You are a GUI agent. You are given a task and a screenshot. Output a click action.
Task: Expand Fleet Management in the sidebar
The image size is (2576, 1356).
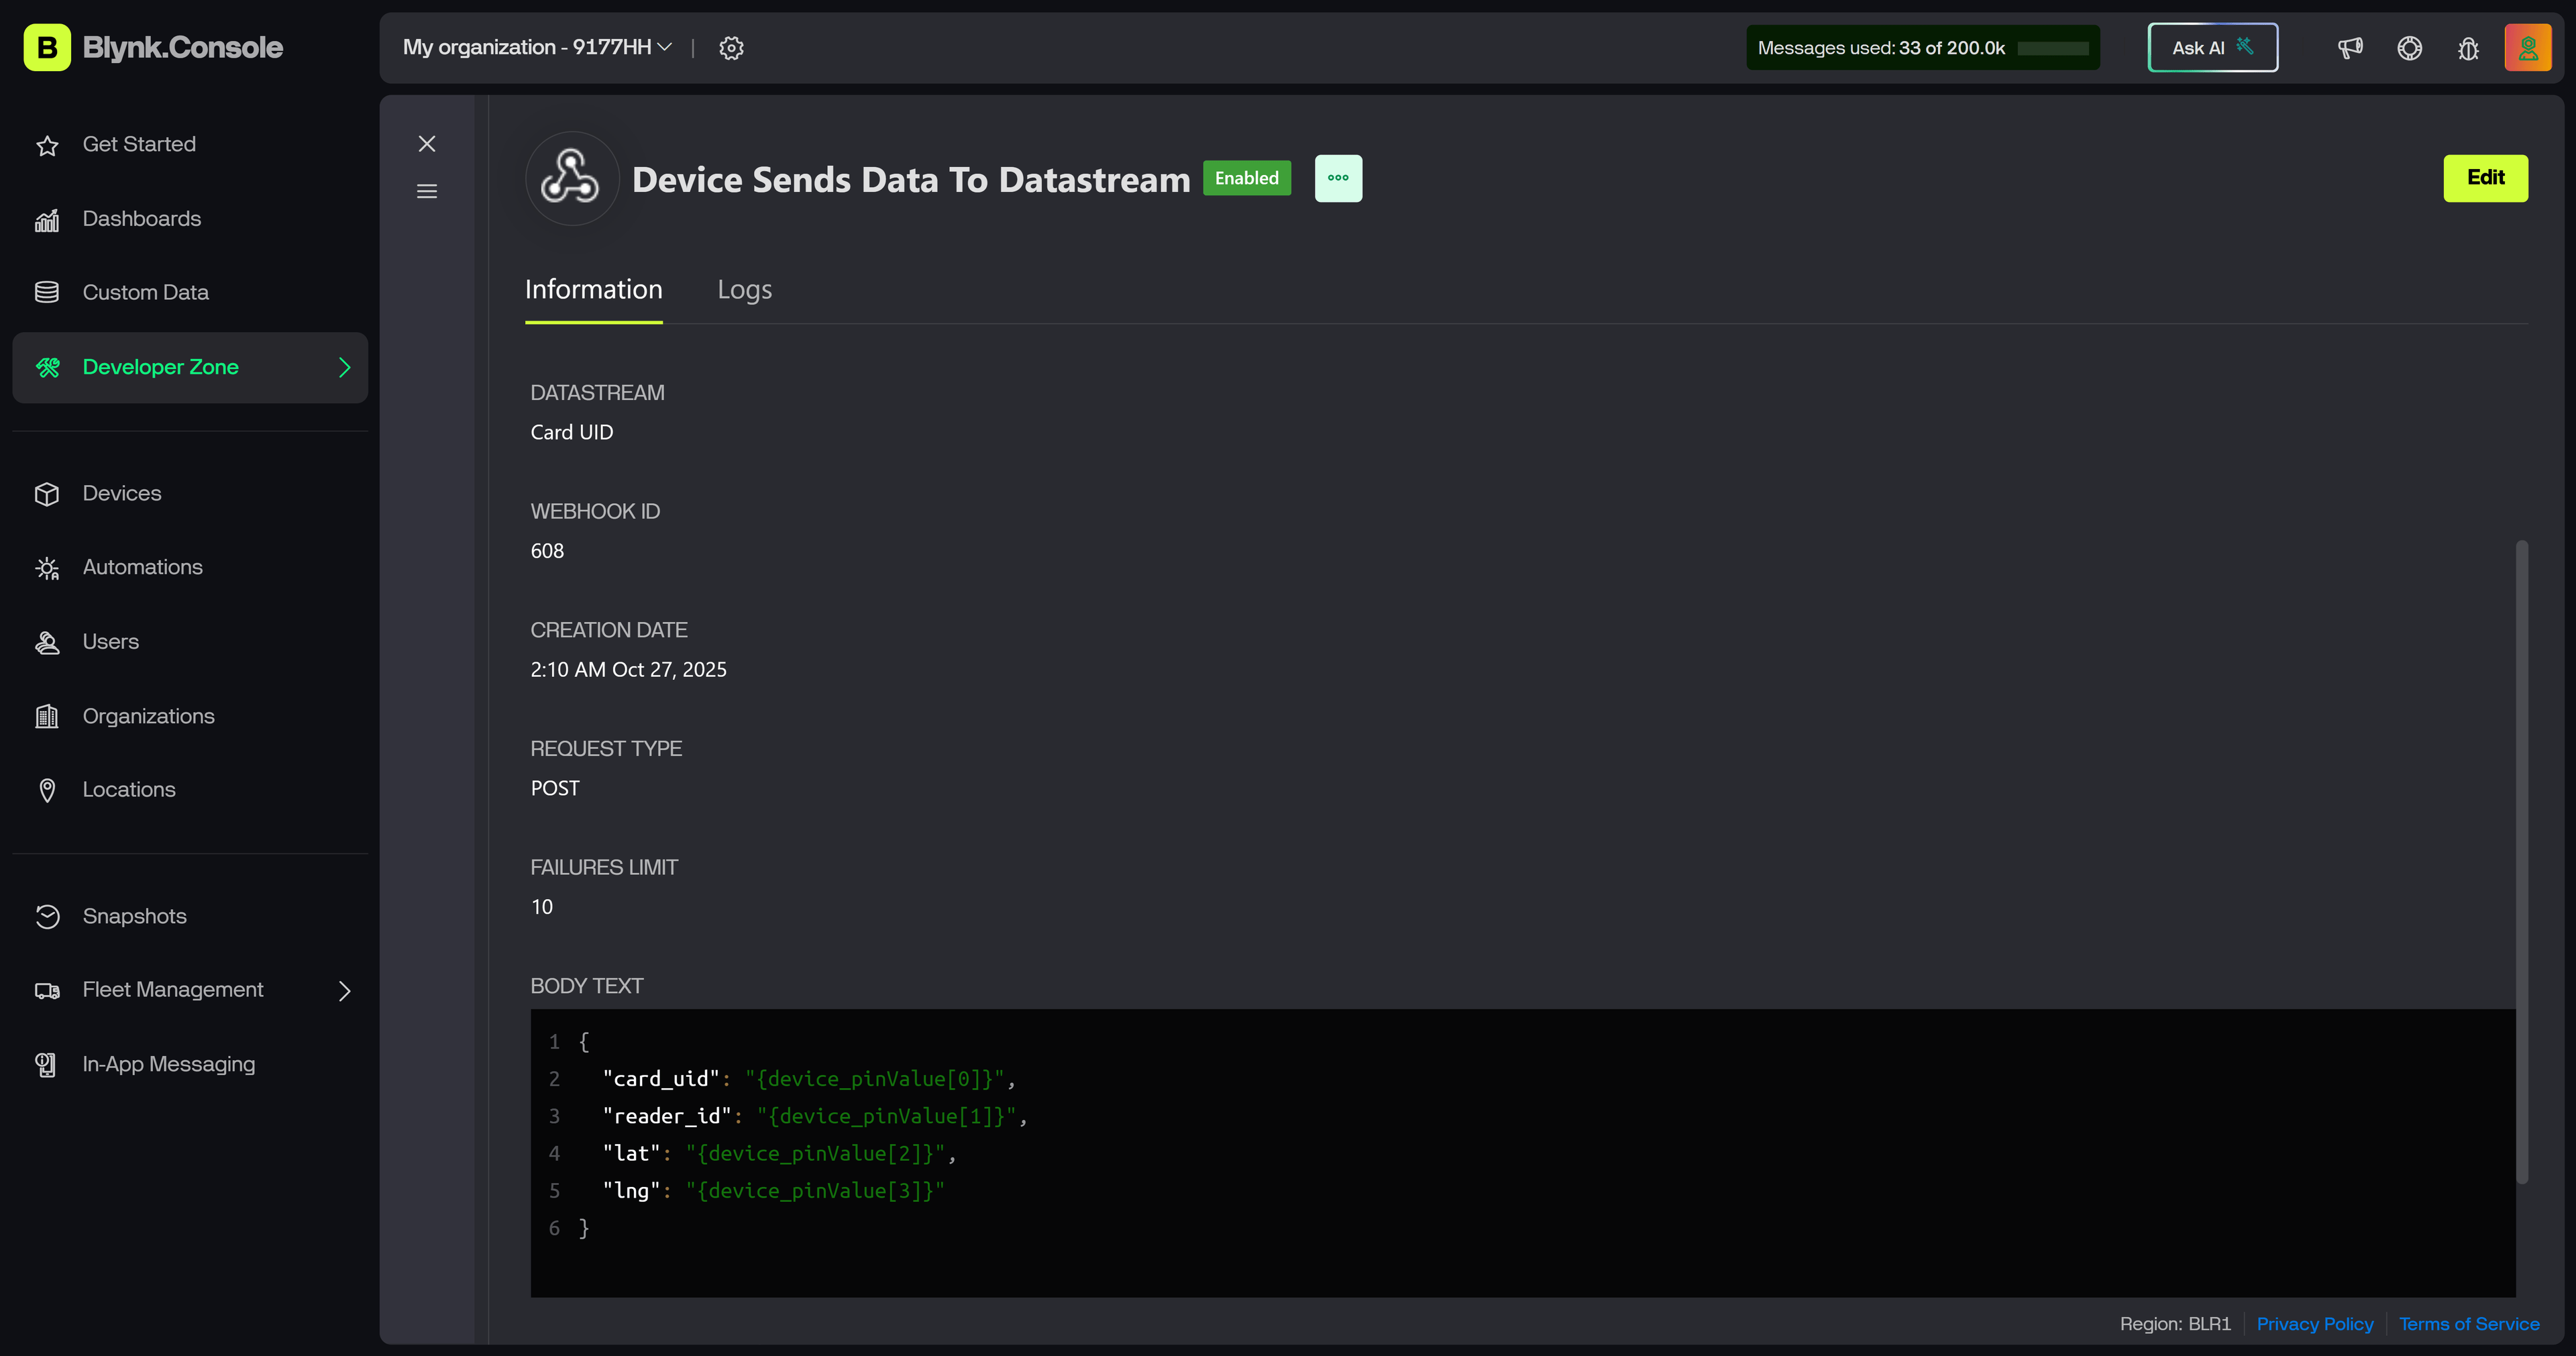coord(344,990)
